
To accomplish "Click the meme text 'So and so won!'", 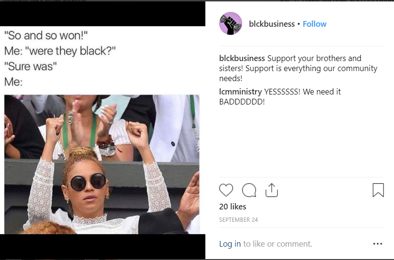I will point(46,35).
